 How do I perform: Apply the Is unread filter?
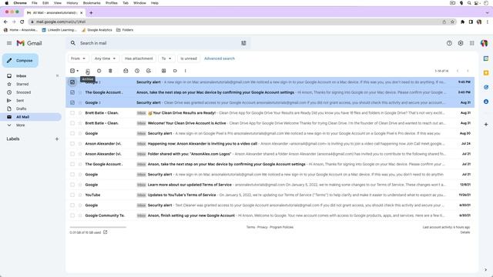189,58
